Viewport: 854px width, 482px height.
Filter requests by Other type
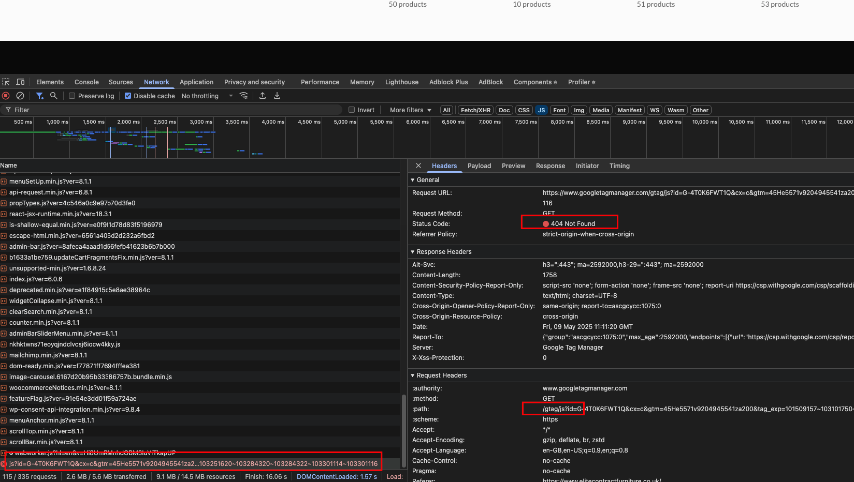[701, 110]
